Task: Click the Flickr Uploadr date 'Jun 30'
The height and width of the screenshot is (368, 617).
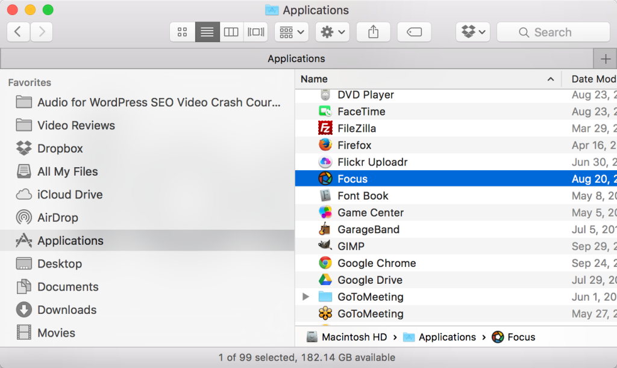Action: coord(594,162)
